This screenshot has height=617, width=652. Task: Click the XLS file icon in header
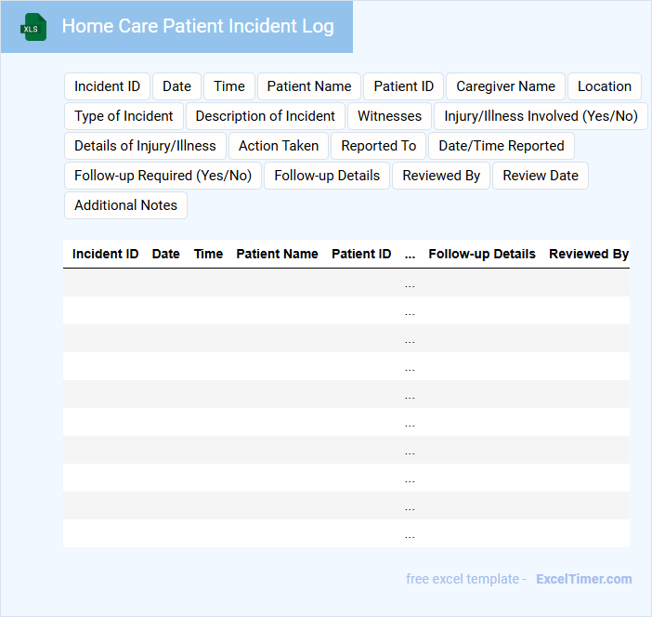[34, 27]
